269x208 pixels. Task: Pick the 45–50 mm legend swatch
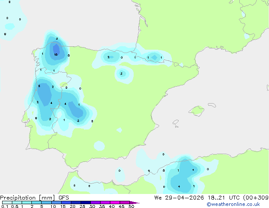coord(125,202)
